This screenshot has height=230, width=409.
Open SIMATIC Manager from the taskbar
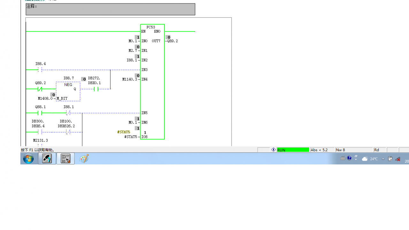point(47,158)
